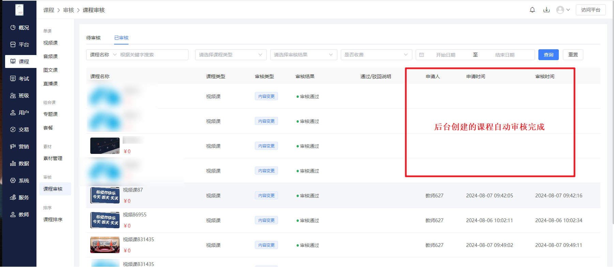Image resolution: width=614 pixels, height=267 pixels.
Task: Open 直播课 in the submenu
Action: coord(50,84)
